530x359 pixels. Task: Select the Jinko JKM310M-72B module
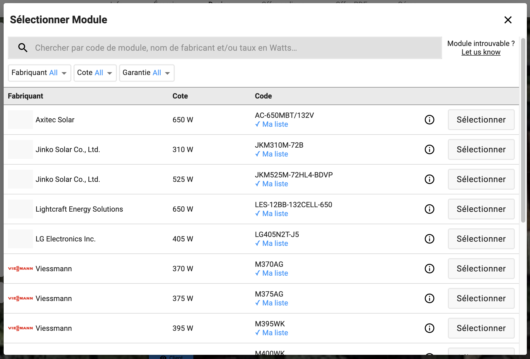[481, 149]
